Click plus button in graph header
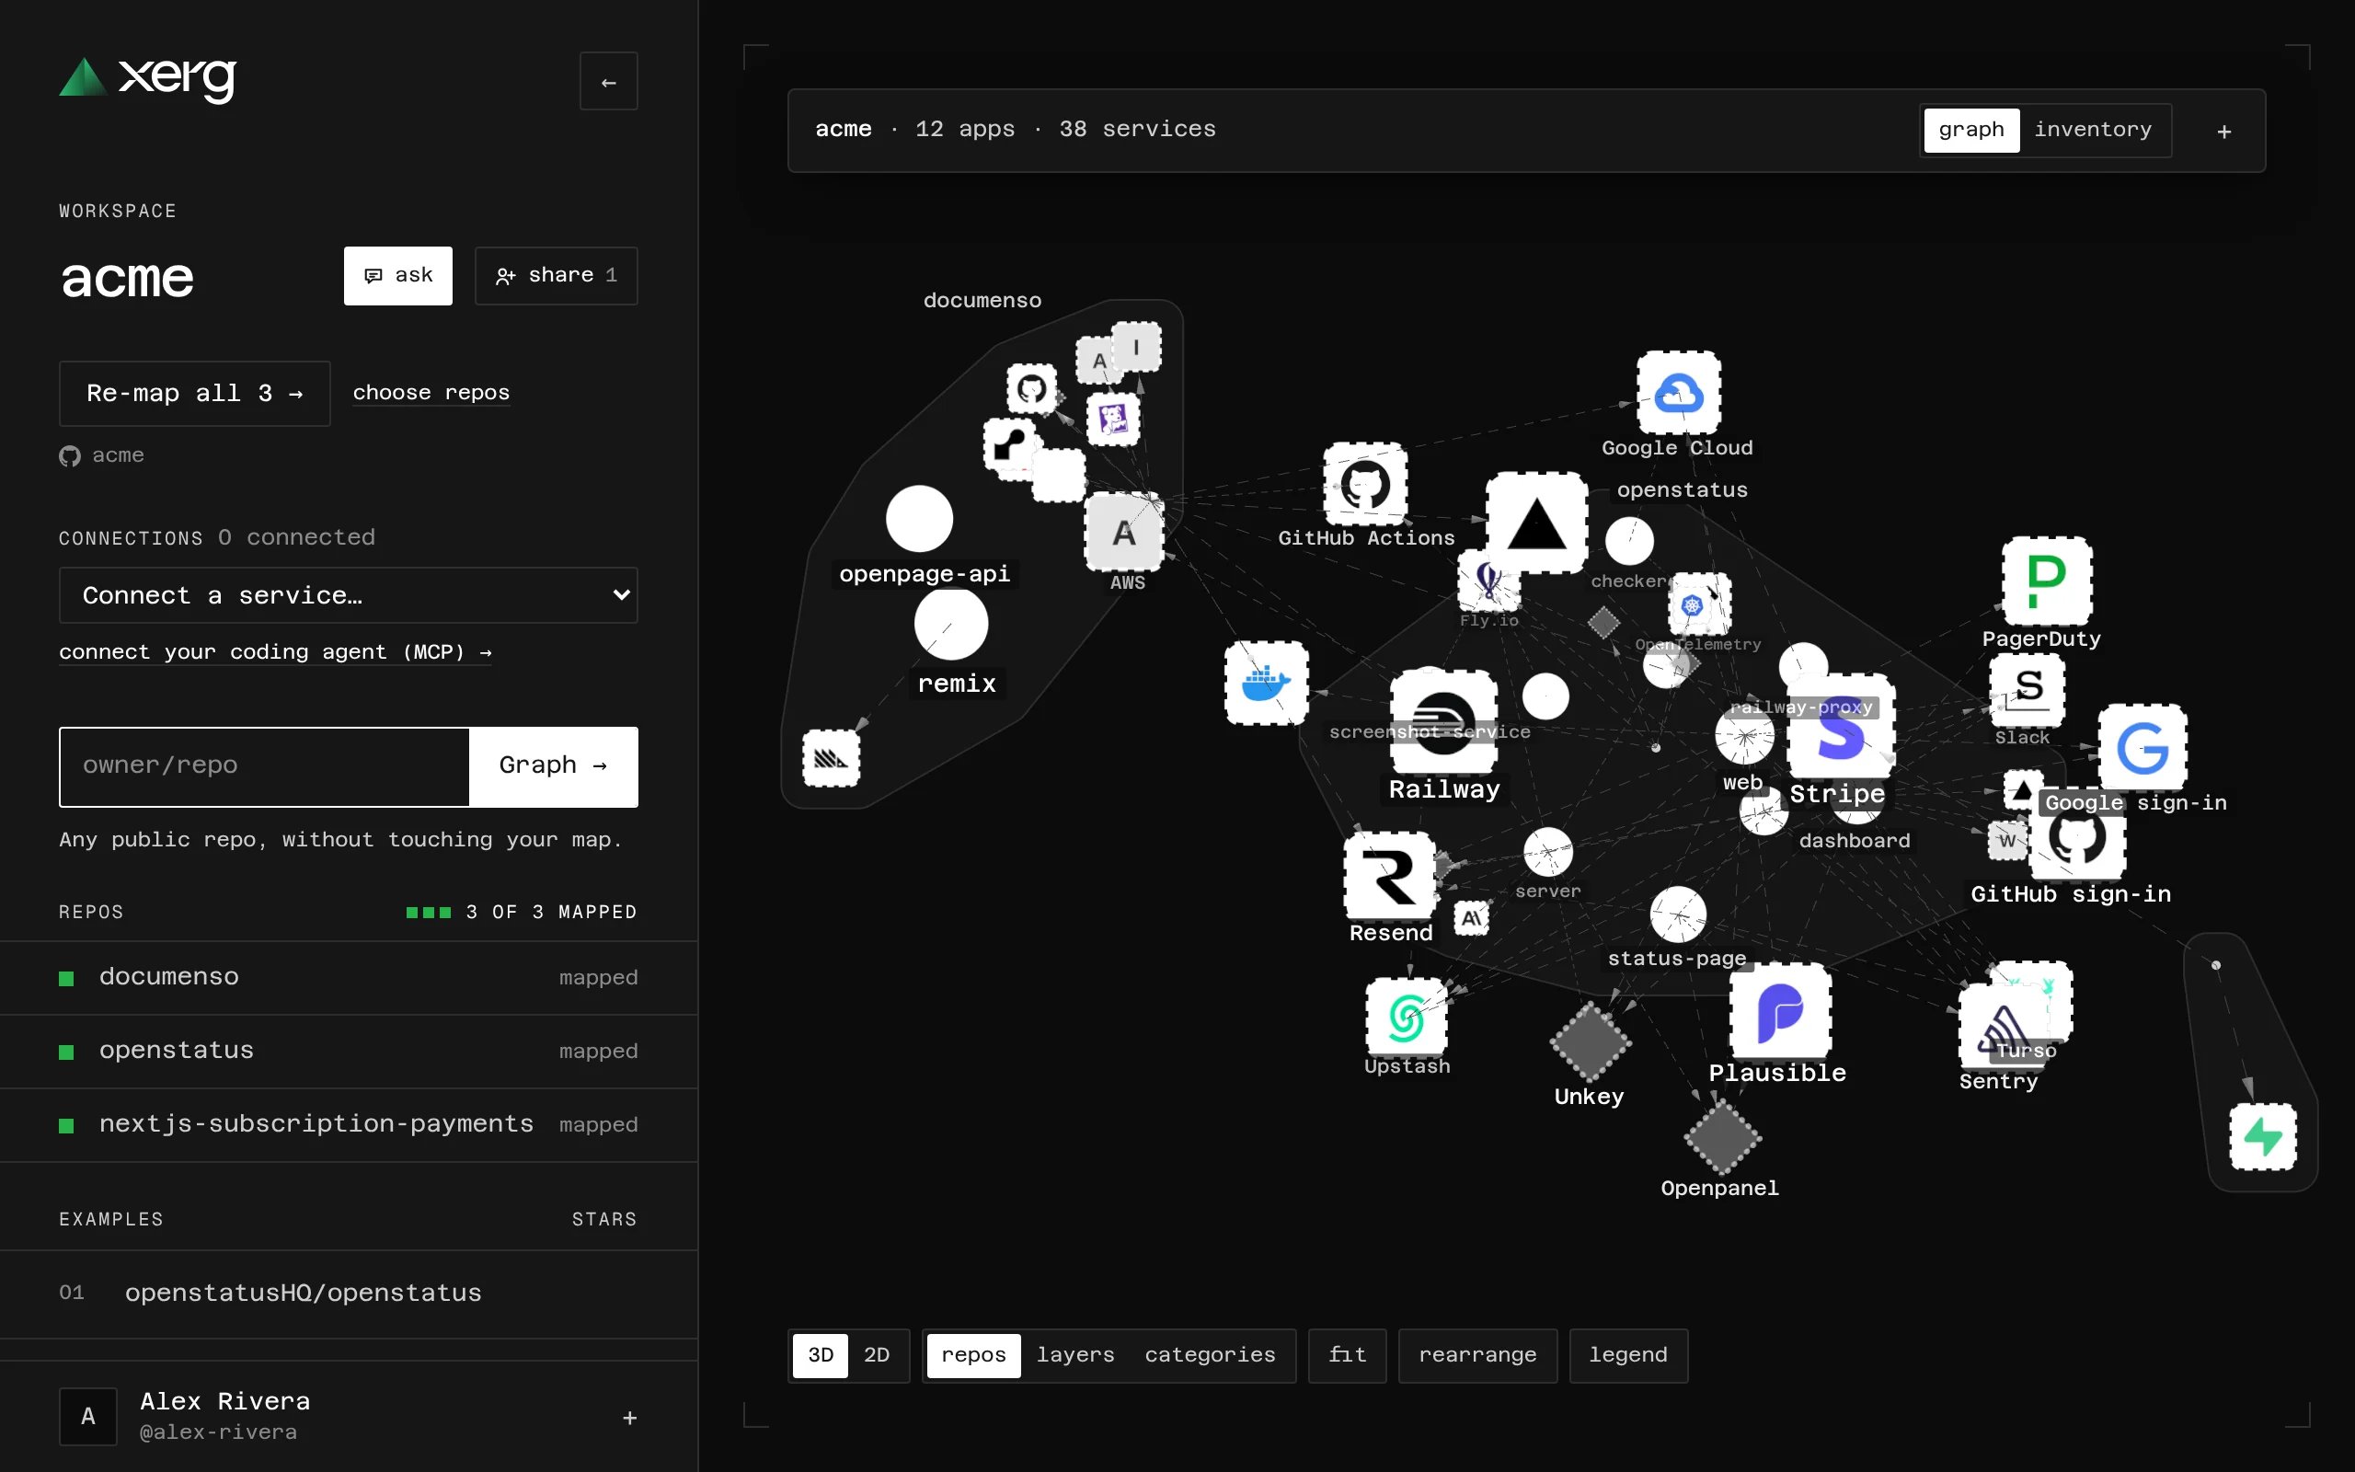 pyautogui.click(x=2223, y=132)
